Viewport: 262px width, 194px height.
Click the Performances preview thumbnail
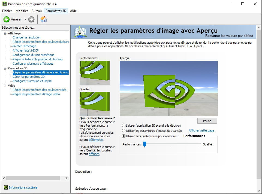(95, 73)
